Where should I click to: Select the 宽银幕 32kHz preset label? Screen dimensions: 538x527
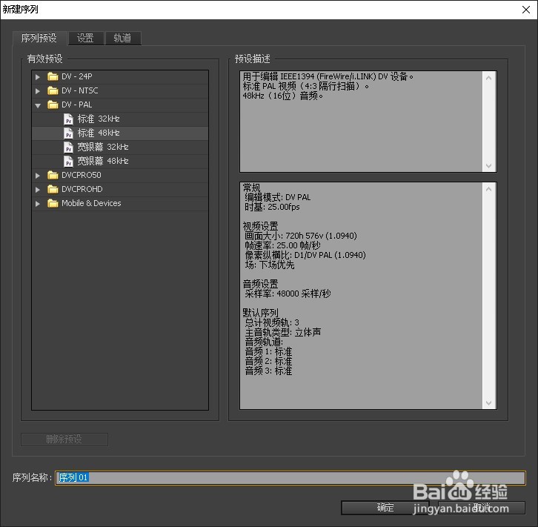point(103,148)
